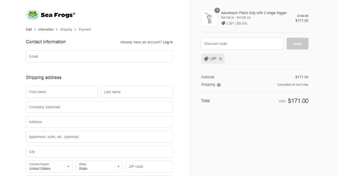Click the total amount $171.00 next to USD
Image resolution: width=337 pixels, height=176 pixels.
click(x=298, y=101)
